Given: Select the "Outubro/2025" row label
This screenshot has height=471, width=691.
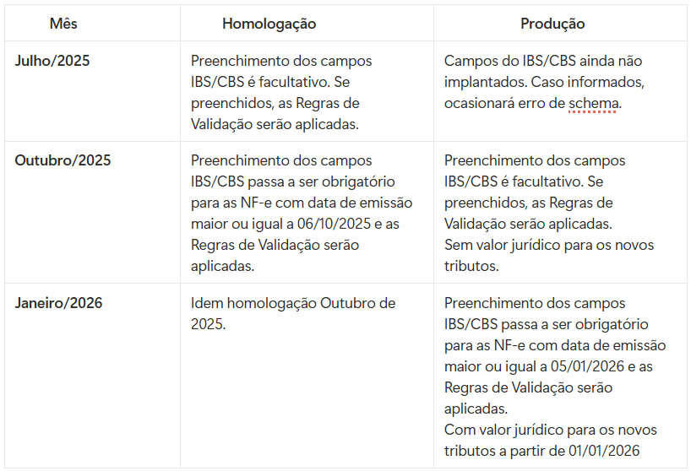Looking at the screenshot, I should (x=63, y=160).
